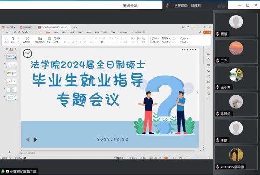The width and height of the screenshot is (260, 175).
Task: Click the clock icon on the slide
Action: 28,53
